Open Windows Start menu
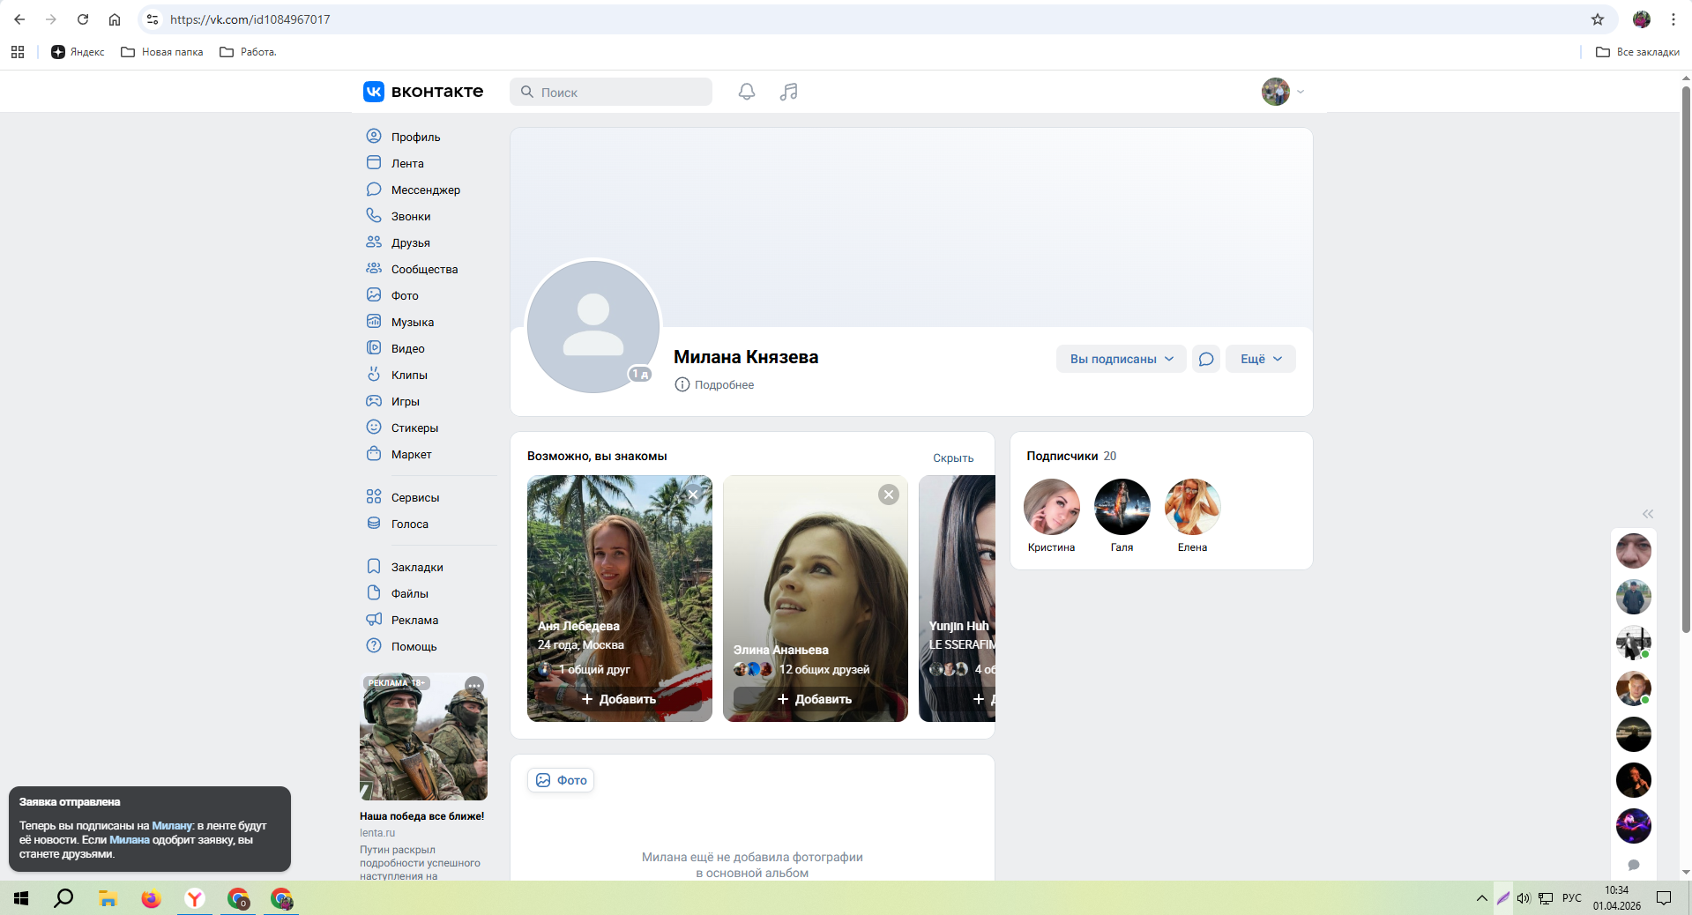The height and width of the screenshot is (915, 1692). 21,898
